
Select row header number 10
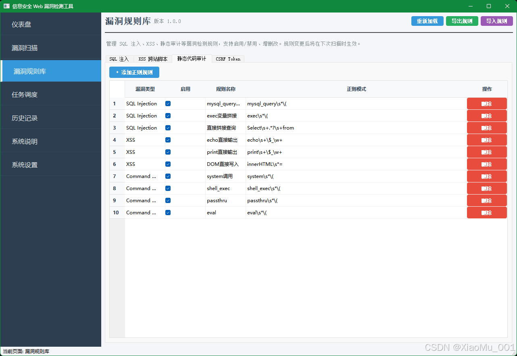click(117, 213)
